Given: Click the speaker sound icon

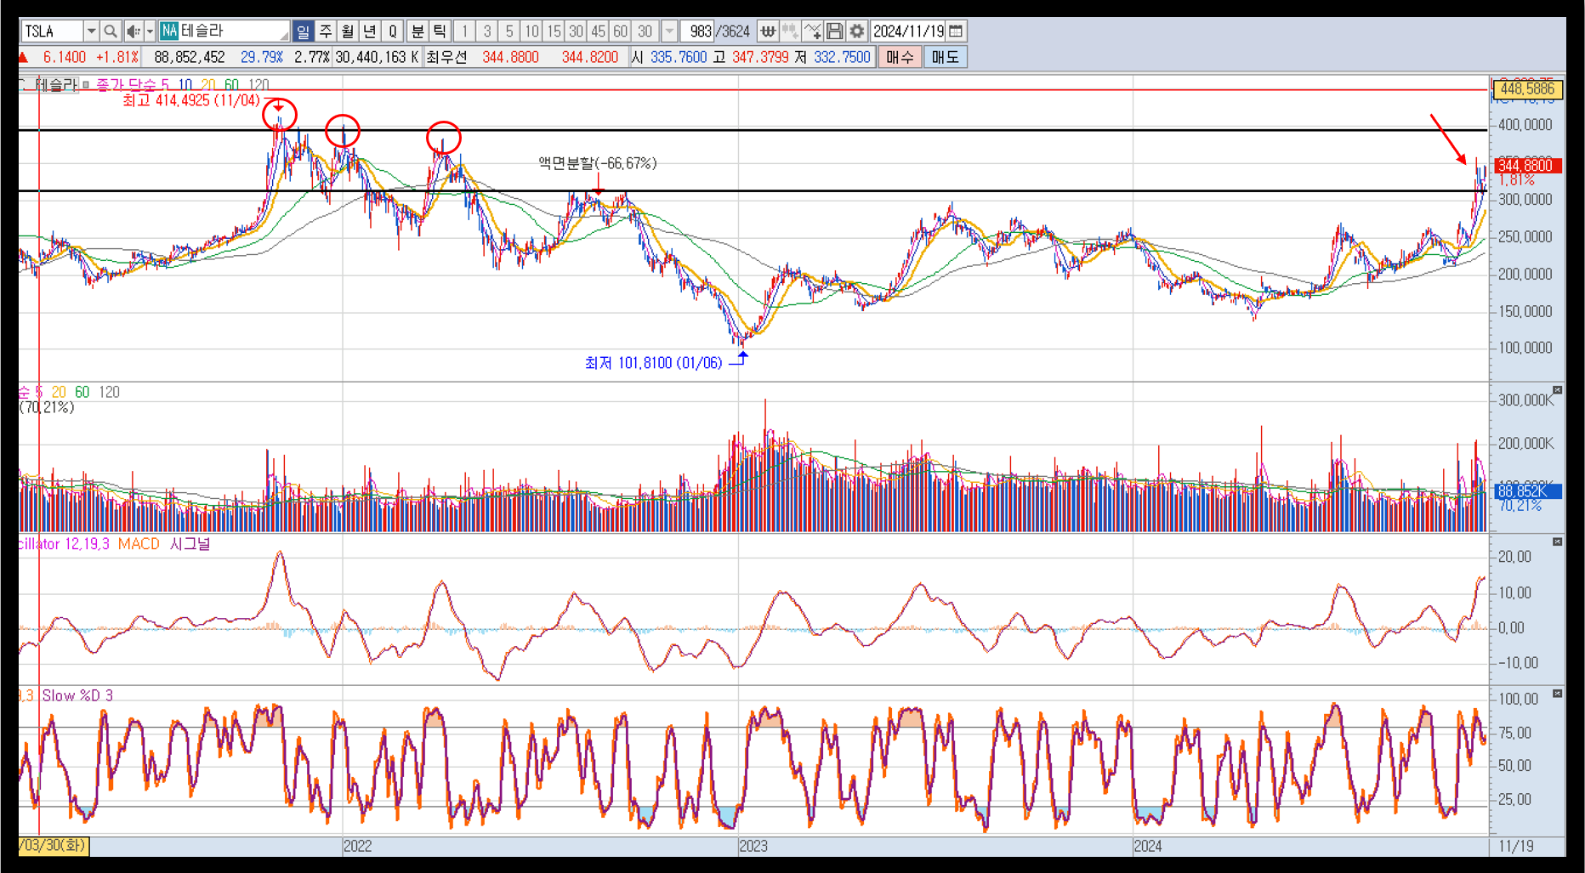Looking at the screenshot, I should point(133,31).
